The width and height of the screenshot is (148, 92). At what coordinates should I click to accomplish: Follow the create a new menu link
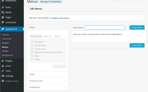pos(60,18)
